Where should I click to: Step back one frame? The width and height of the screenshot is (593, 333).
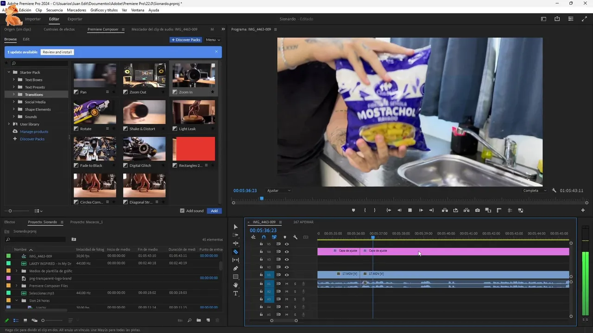tap(399, 210)
